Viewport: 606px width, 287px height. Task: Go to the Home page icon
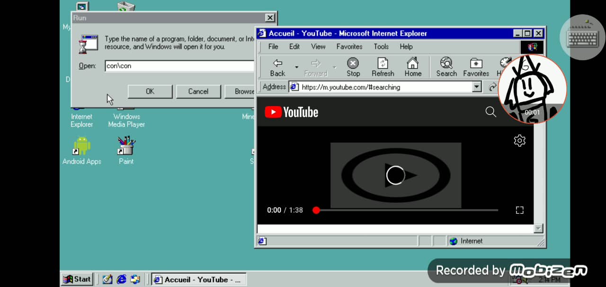413,67
